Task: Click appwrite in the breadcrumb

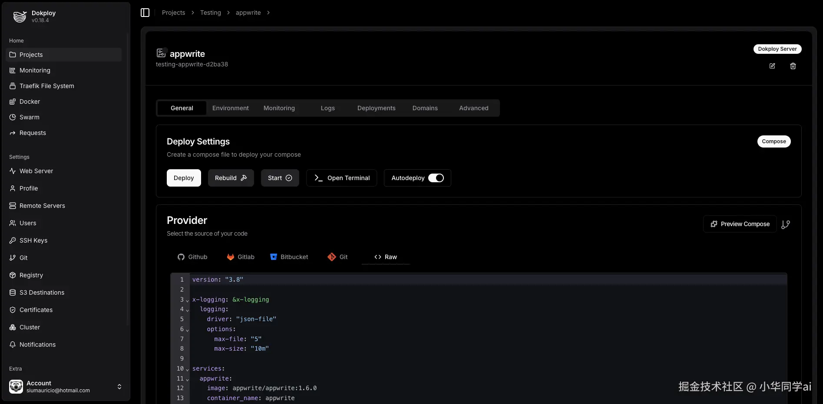Action: [248, 13]
